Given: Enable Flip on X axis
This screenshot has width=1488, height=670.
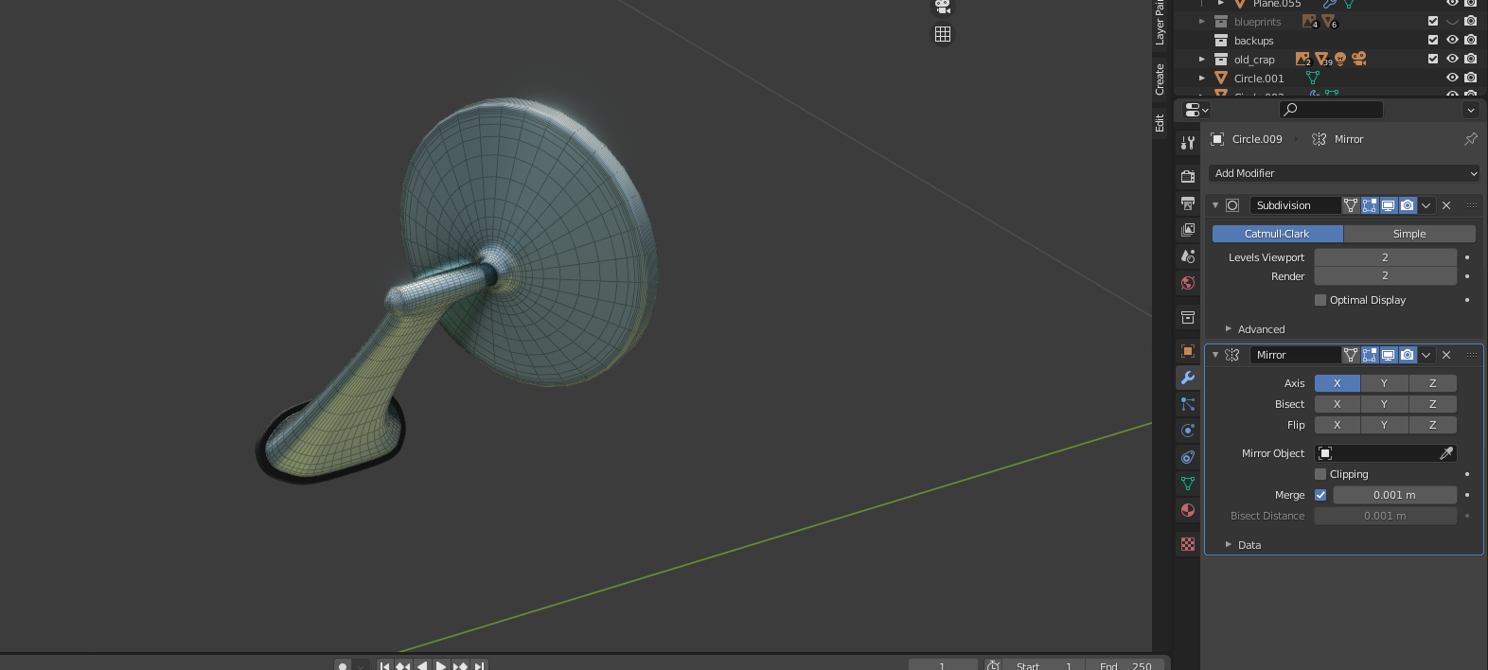Looking at the screenshot, I should click(x=1337, y=425).
